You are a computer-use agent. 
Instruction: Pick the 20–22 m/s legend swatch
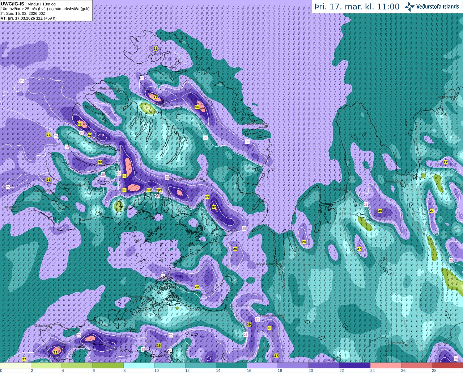click(x=324, y=365)
